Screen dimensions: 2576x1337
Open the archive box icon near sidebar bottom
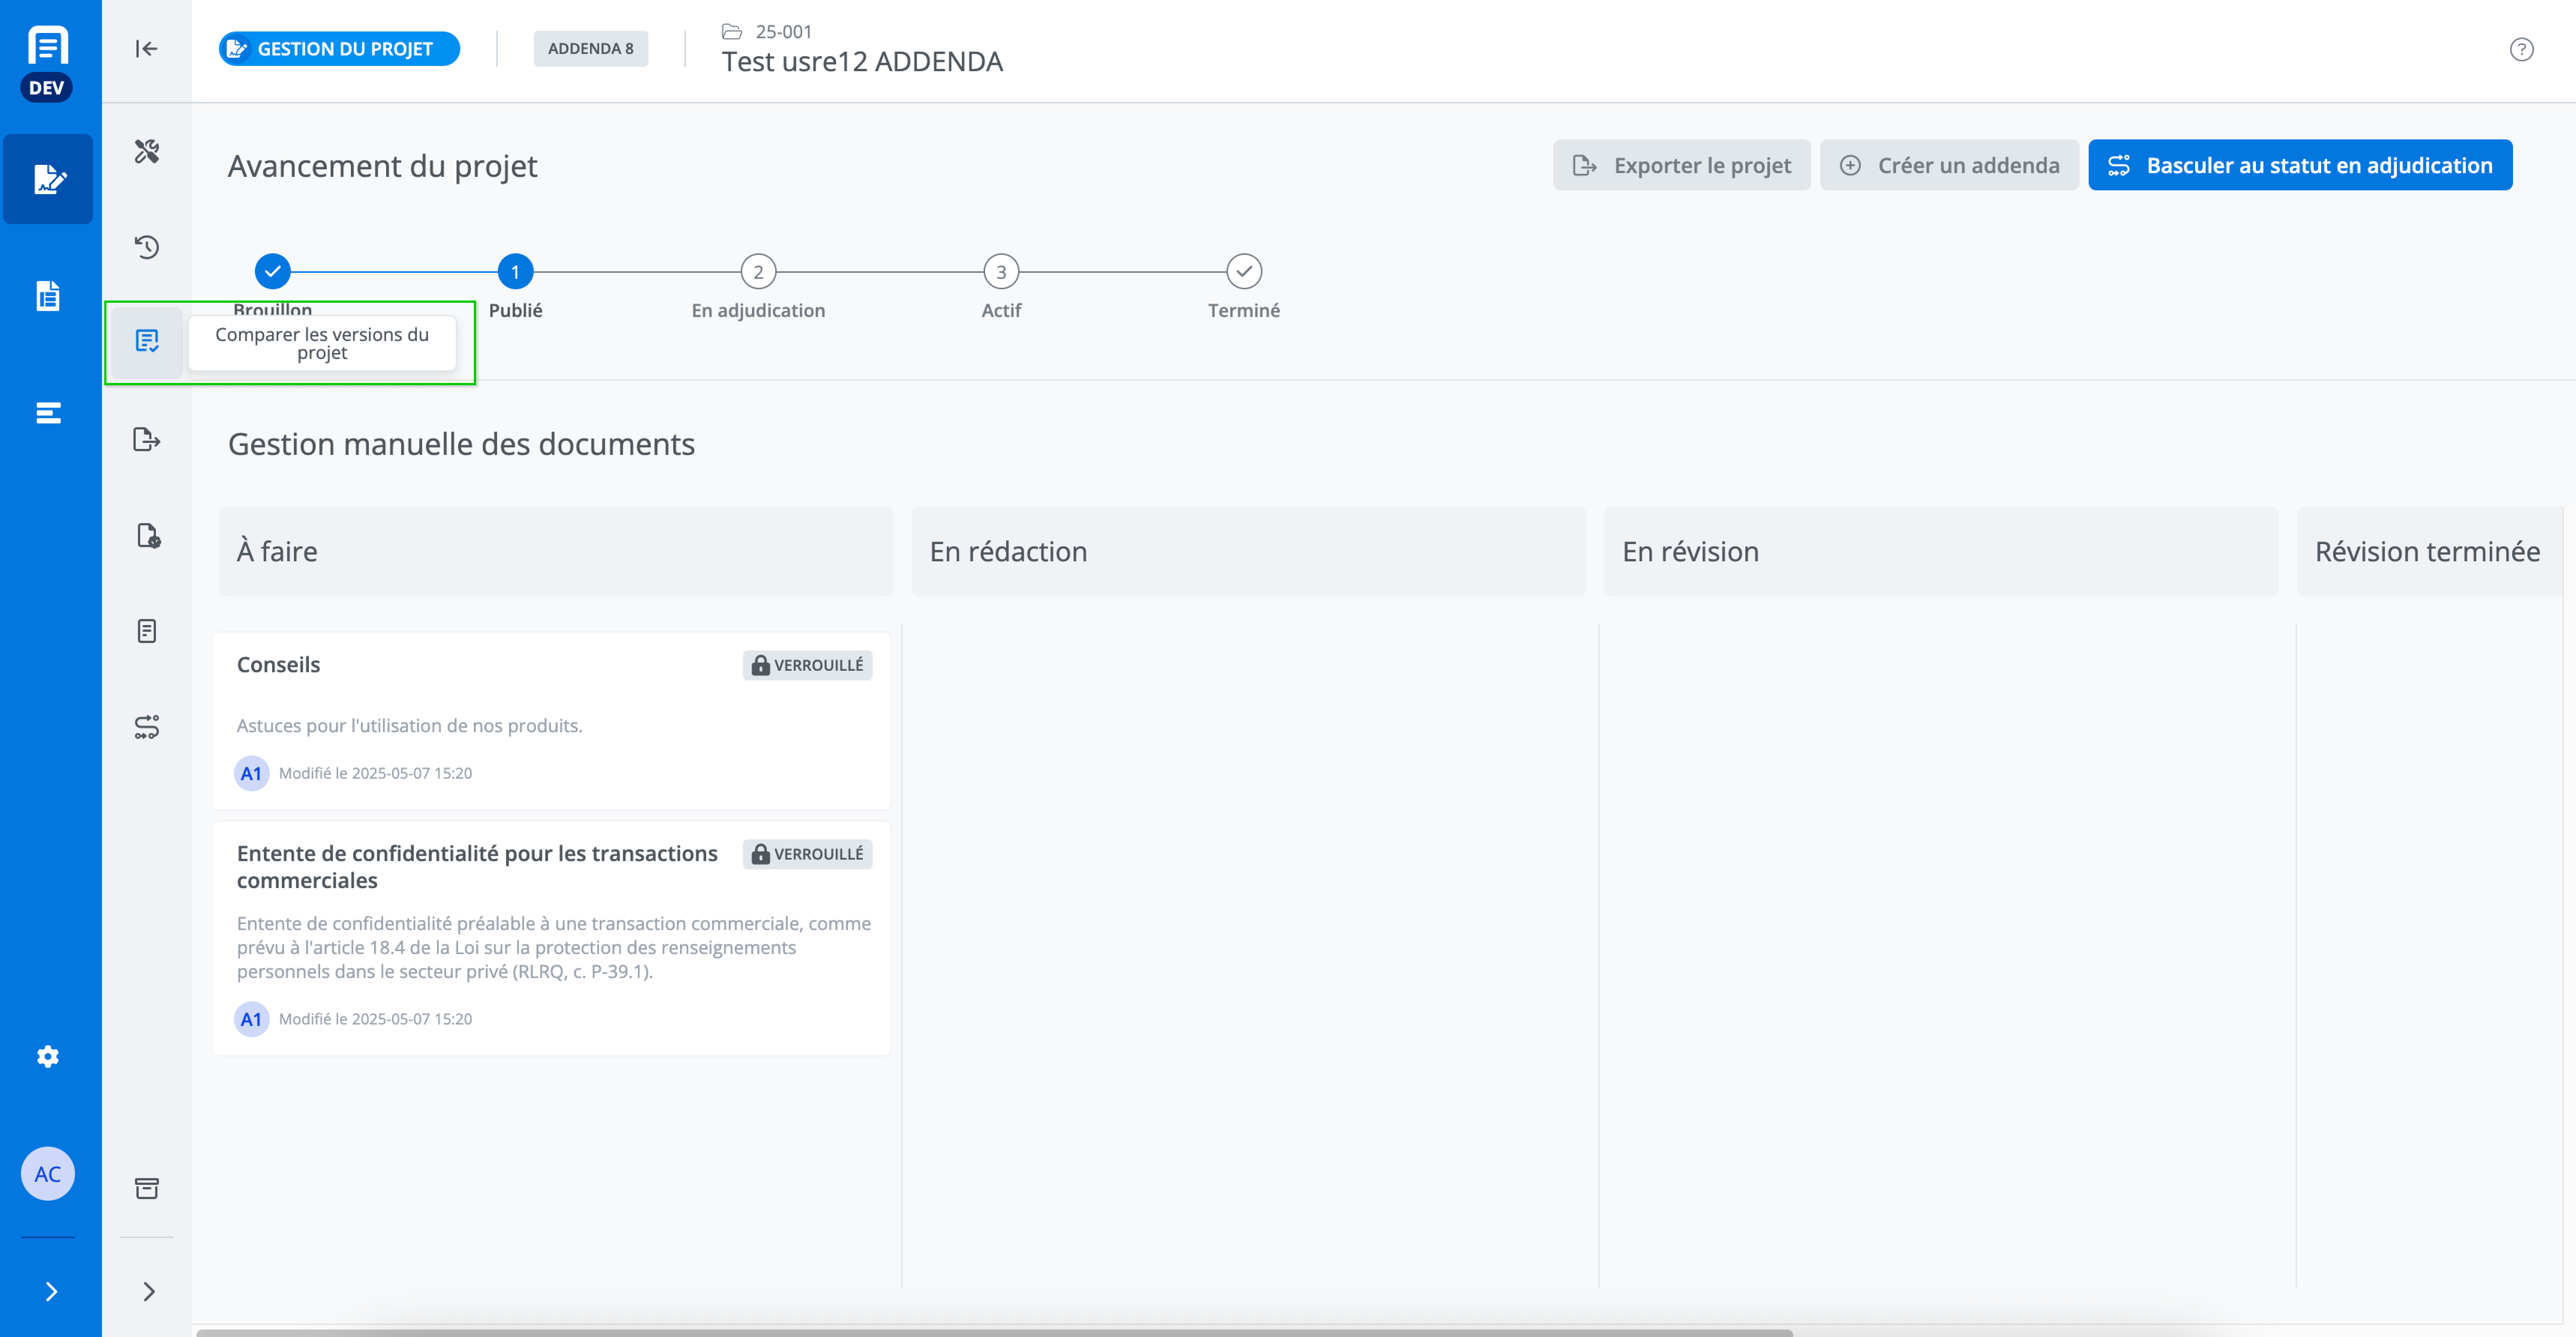pyautogui.click(x=147, y=1188)
